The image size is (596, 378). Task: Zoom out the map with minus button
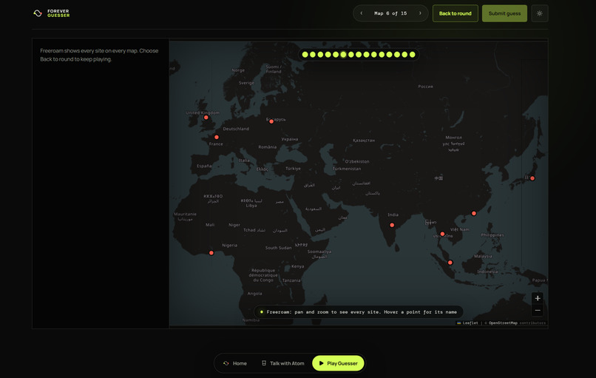pyautogui.click(x=538, y=310)
